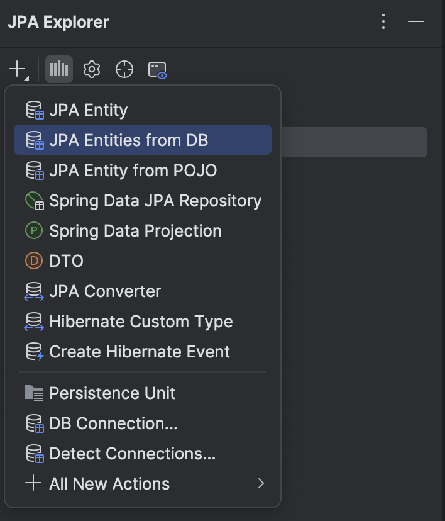Click the orange D DTO icon

[x=34, y=261]
